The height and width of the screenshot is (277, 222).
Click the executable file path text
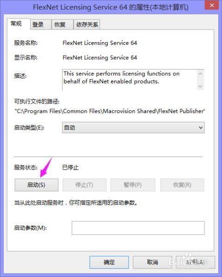[x=110, y=111]
